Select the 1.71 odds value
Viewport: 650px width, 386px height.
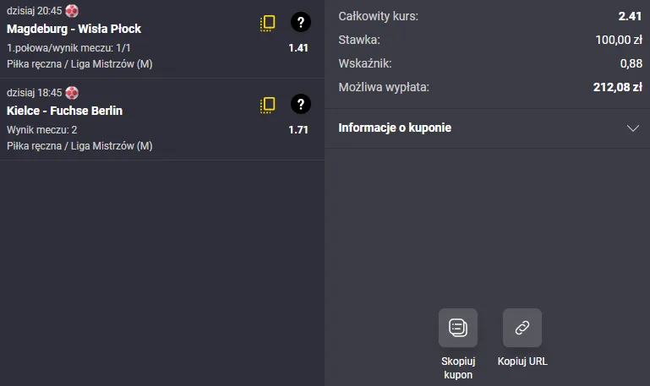click(298, 130)
